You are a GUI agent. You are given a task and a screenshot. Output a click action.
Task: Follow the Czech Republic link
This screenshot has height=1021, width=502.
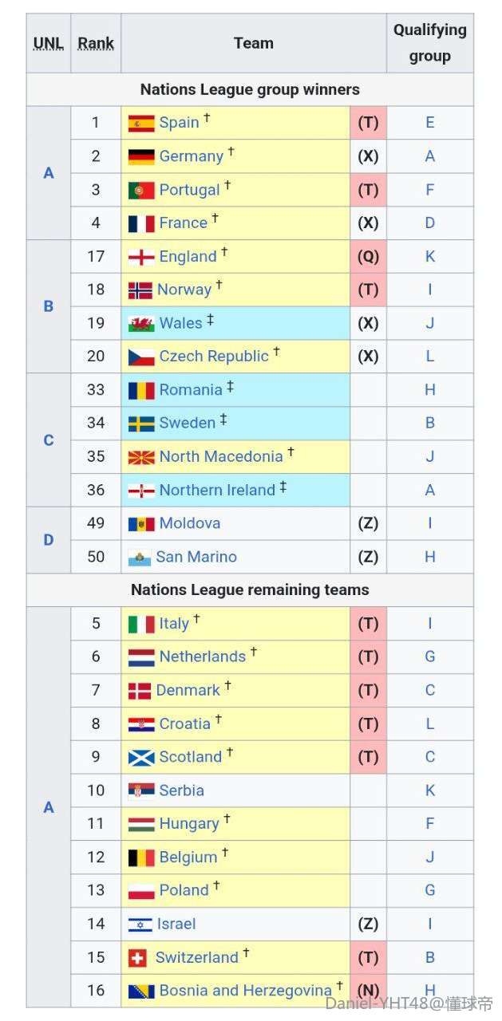(x=214, y=357)
